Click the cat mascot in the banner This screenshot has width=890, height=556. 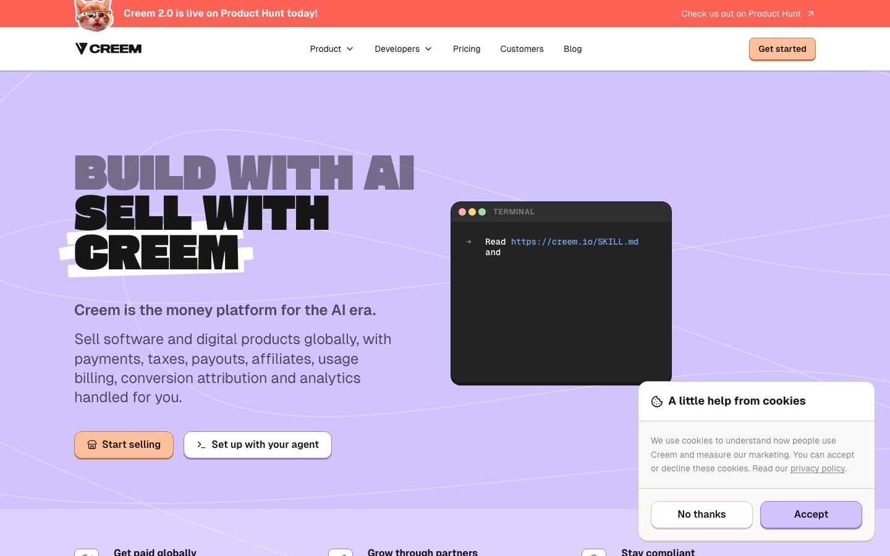94,15
